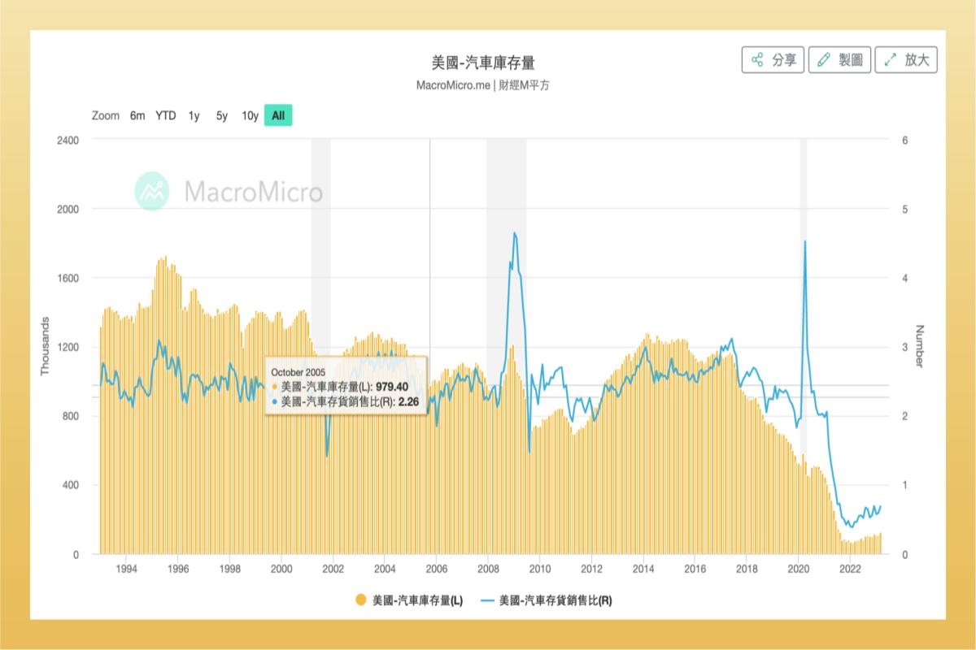This screenshot has height=650, width=976.
Task: Click the orange dot icon for 美國-汽車庫存量 legend
Action: 361,601
